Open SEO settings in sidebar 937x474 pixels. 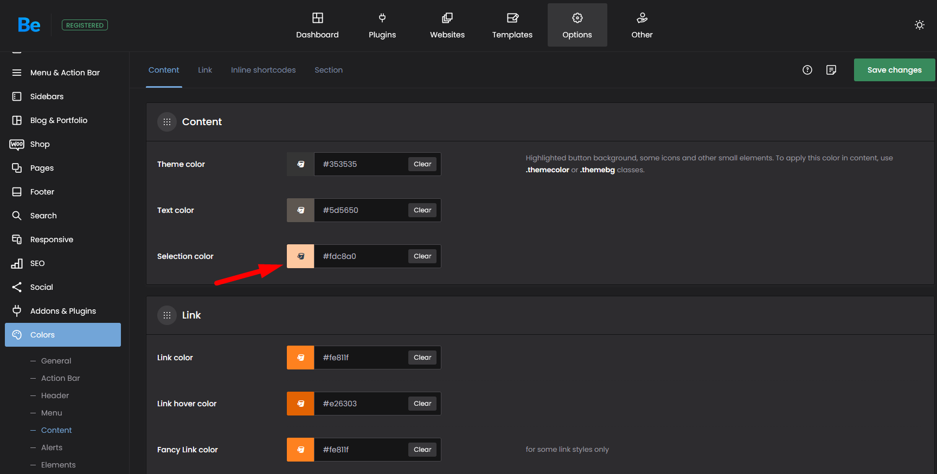coord(63,263)
